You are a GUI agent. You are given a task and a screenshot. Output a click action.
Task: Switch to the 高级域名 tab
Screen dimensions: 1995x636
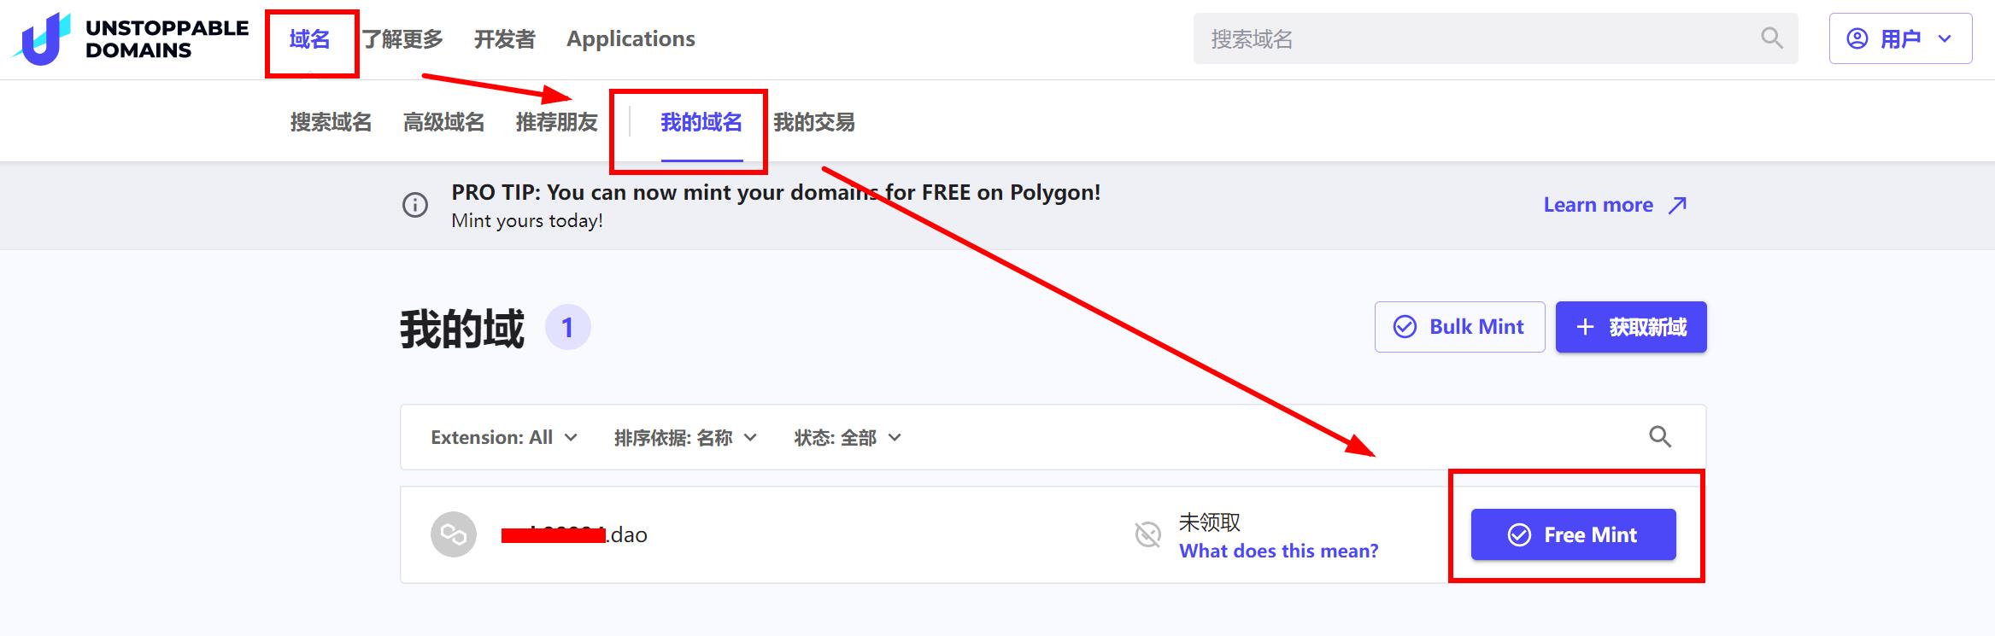point(444,122)
